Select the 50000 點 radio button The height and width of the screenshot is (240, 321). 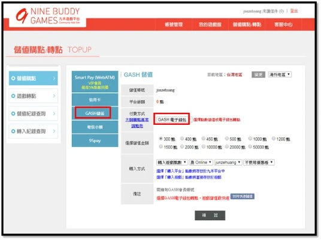click(x=250, y=146)
